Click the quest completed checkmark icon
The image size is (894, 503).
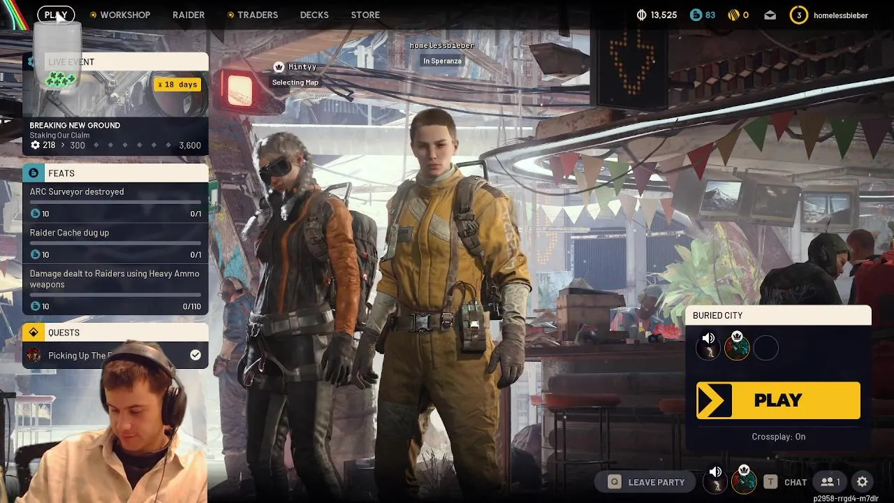[x=196, y=356]
